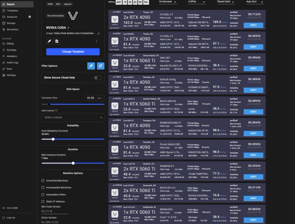Check the Unverified Machines checkbox

pos(43,181)
